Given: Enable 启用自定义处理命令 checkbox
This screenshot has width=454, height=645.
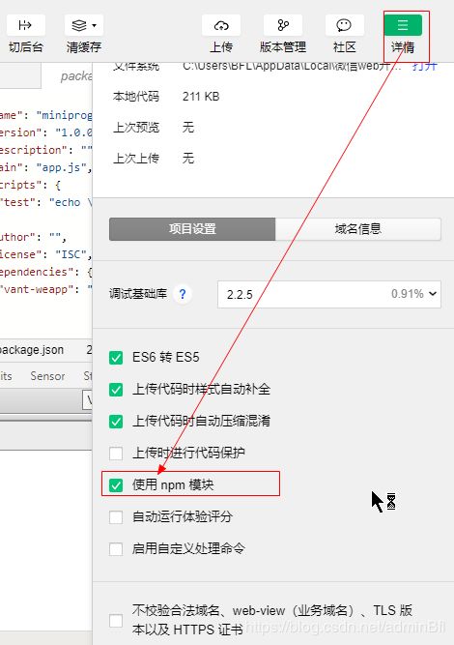Looking at the screenshot, I should click(116, 548).
